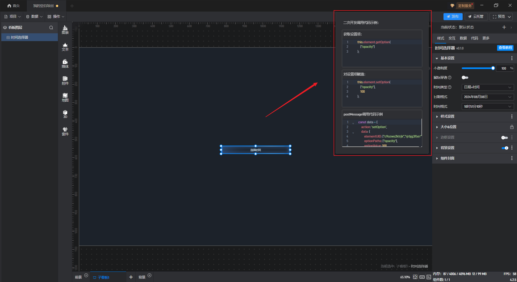Open the 文本 text components icon

coord(65,47)
